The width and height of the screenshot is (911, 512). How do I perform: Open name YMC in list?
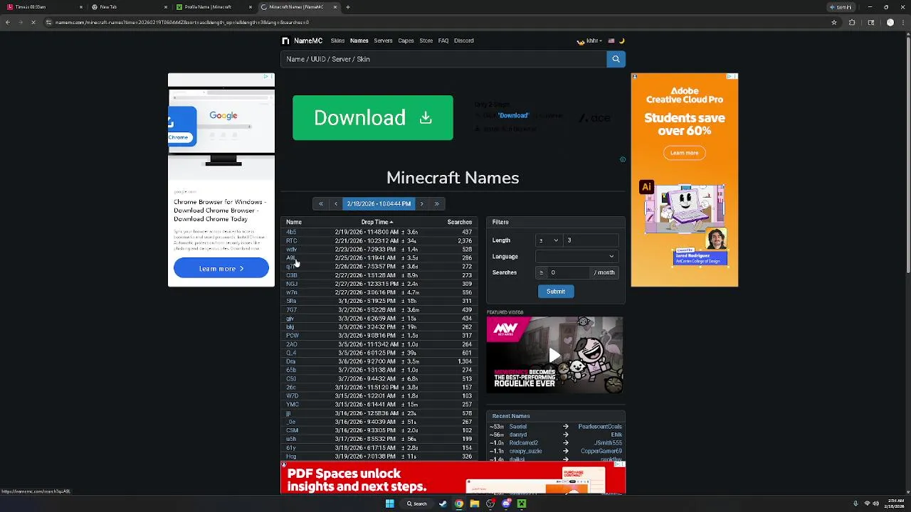293,405
